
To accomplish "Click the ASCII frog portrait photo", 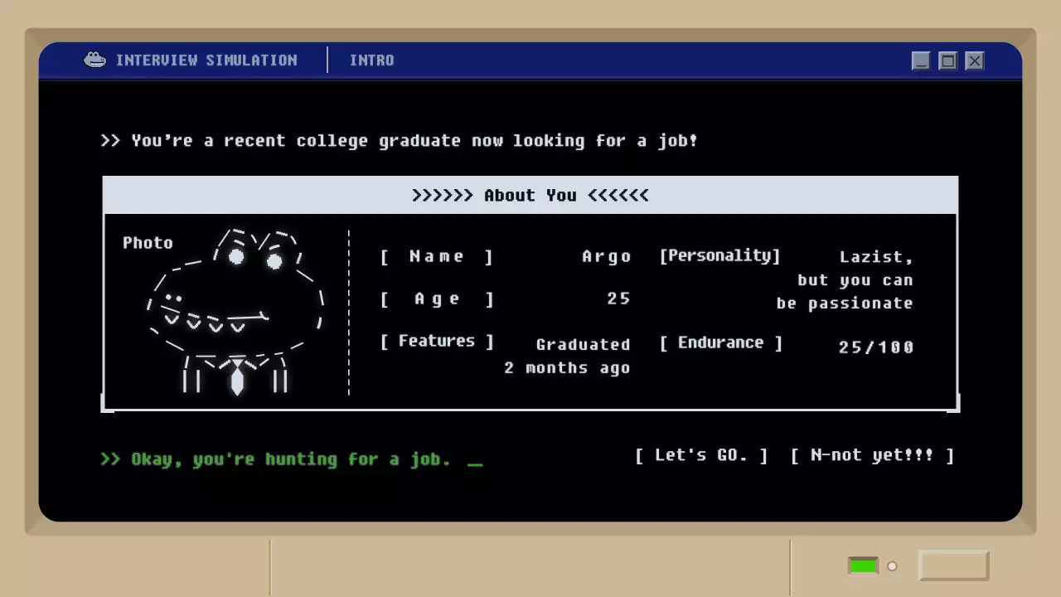I will [236, 311].
